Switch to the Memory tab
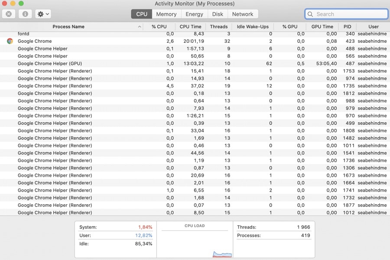The height and width of the screenshot is (260, 390). [x=166, y=14]
